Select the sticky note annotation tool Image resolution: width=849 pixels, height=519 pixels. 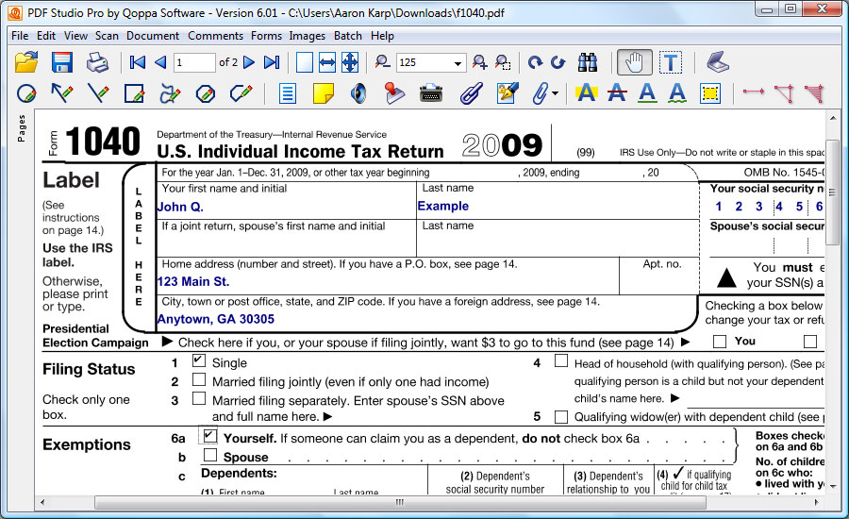click(324, 93)
